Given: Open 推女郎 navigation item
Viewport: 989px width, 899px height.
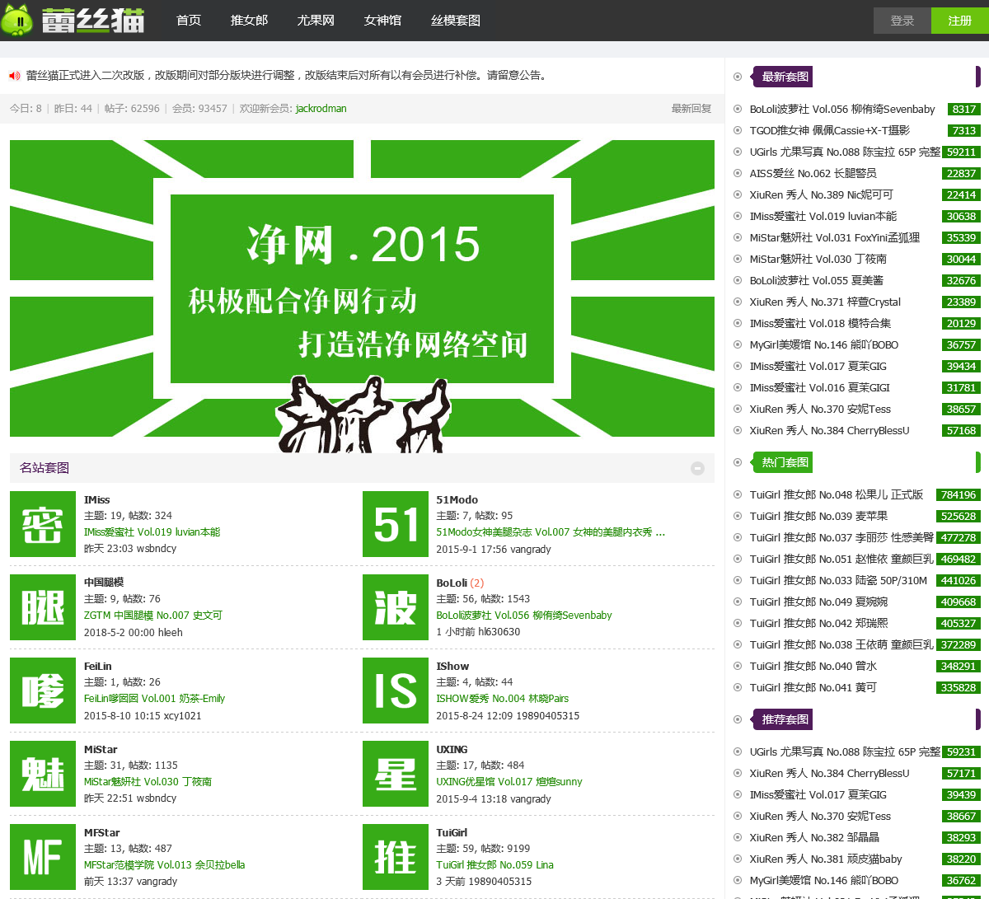Looking at the screenshot, I should [x=249, y=21].
